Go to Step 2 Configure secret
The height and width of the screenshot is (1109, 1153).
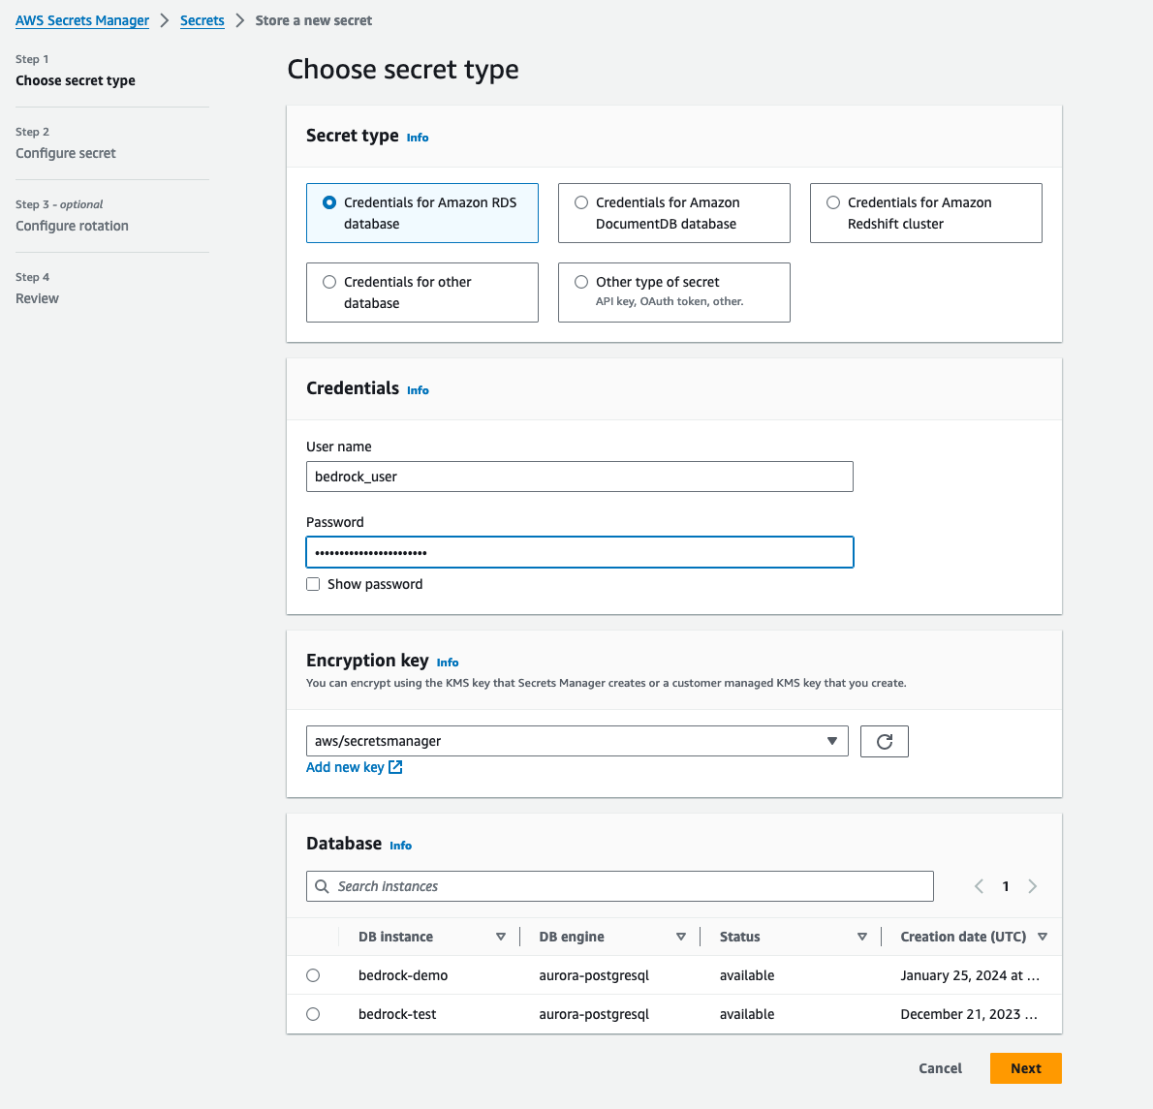[66, 154]
